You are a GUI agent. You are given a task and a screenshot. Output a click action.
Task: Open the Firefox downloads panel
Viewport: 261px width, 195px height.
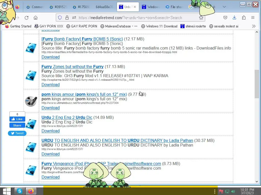pos(234,18)
